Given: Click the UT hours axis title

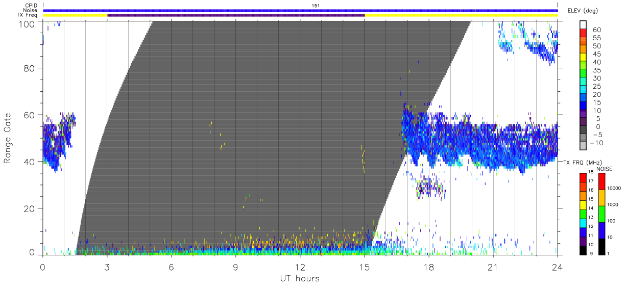Looking at the screenshot, I should (x=299, y=278).
